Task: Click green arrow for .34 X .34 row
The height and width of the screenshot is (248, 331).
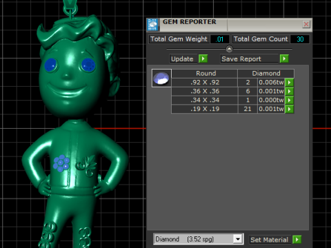Action: pos(290,100)
